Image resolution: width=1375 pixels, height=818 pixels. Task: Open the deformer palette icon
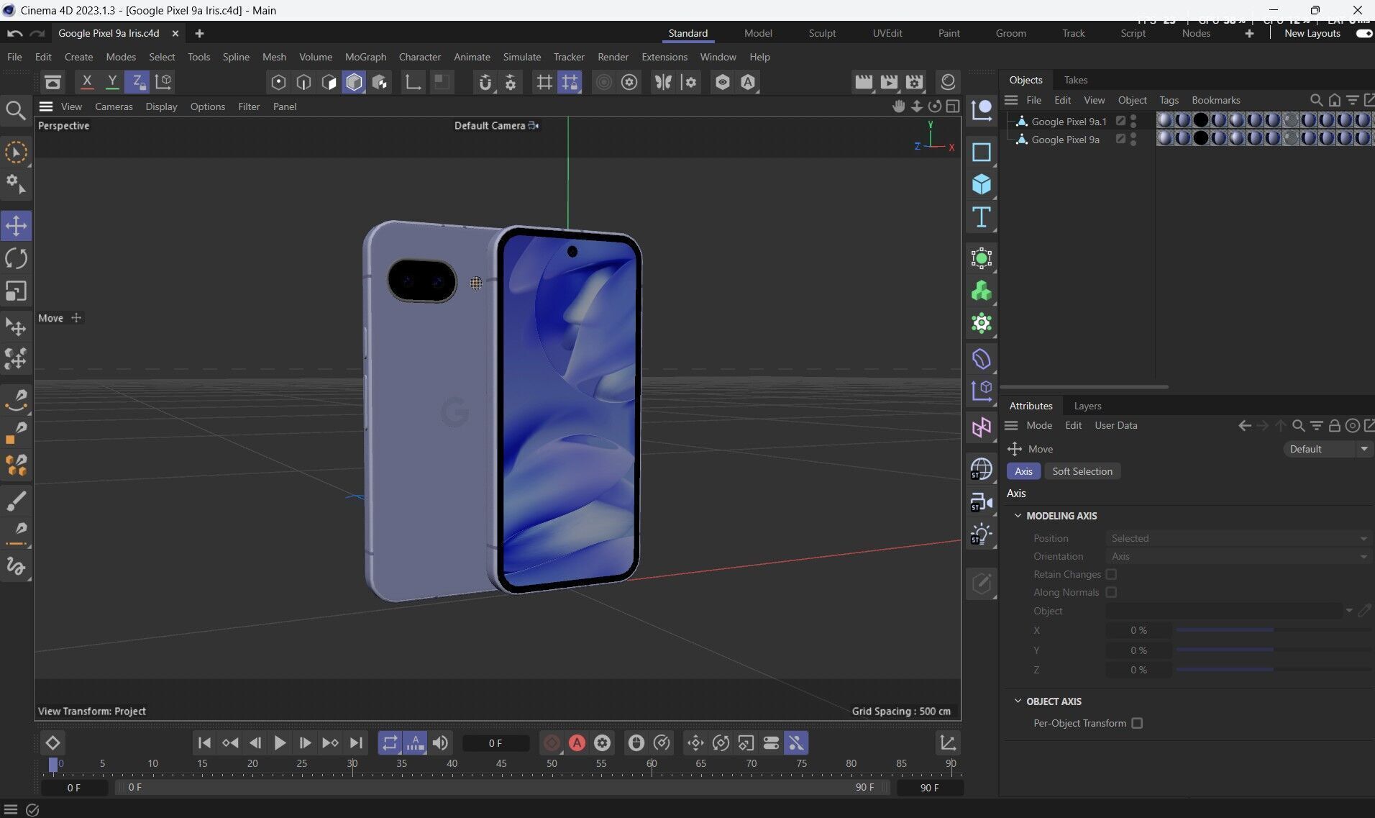click(982, 359)
